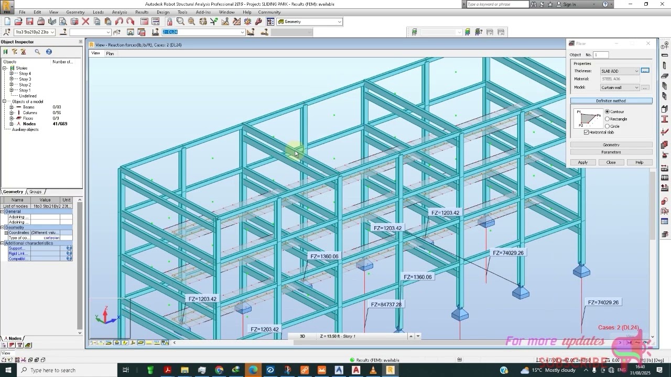The height and width of the screenshot is (377, 671).
Task: Click the Apply button in Floor dialog
Action: point(583,162)
